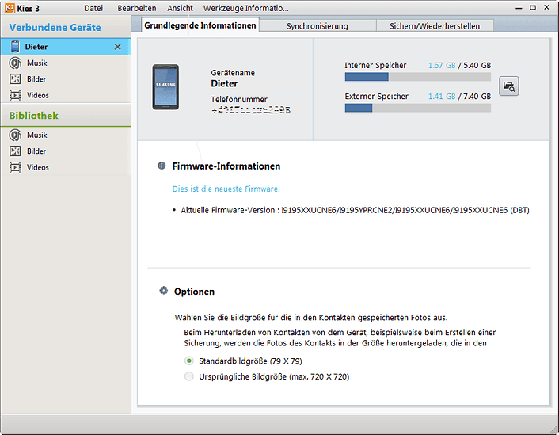This screenshot has height=435, width=559.
Task: Click the Dieter phone device icon in sidebar
Action: tap(15, 47)
